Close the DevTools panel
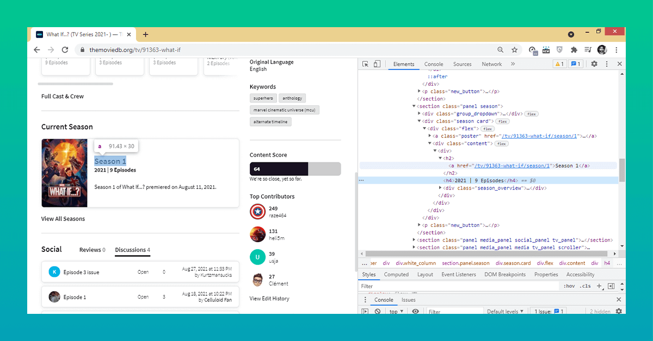653x341 pixels. pos(619,64)
